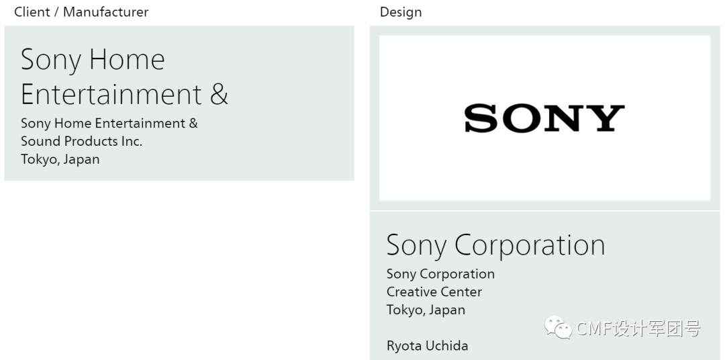Click the SONY logo image
Viewport: 725px width, 360px height.
pos(544,118)
